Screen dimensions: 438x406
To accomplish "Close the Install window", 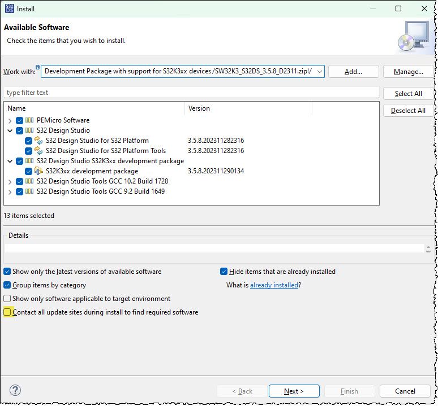I will point(424,8).
